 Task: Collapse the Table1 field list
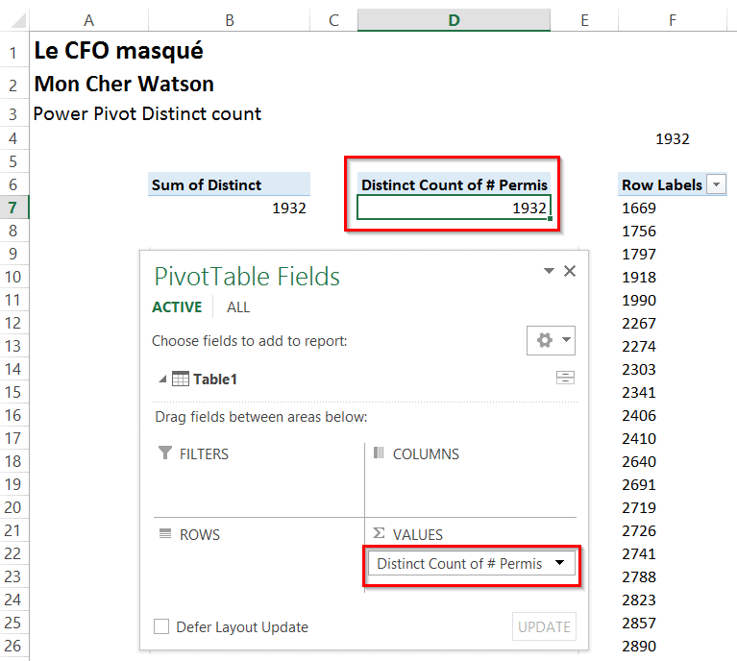click(161, 379)
